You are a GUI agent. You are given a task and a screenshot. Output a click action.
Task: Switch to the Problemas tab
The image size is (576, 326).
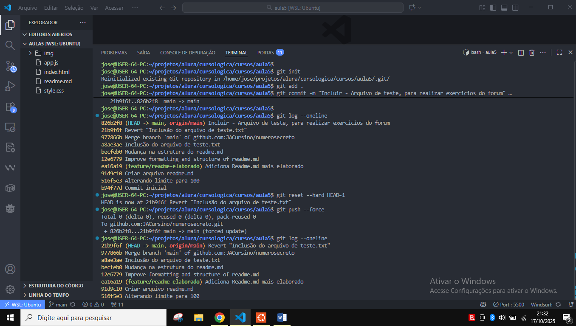114,53
